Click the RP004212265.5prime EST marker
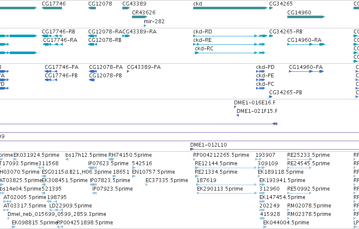This screenshot has height=229, width=359. click(x=194, y=159)
